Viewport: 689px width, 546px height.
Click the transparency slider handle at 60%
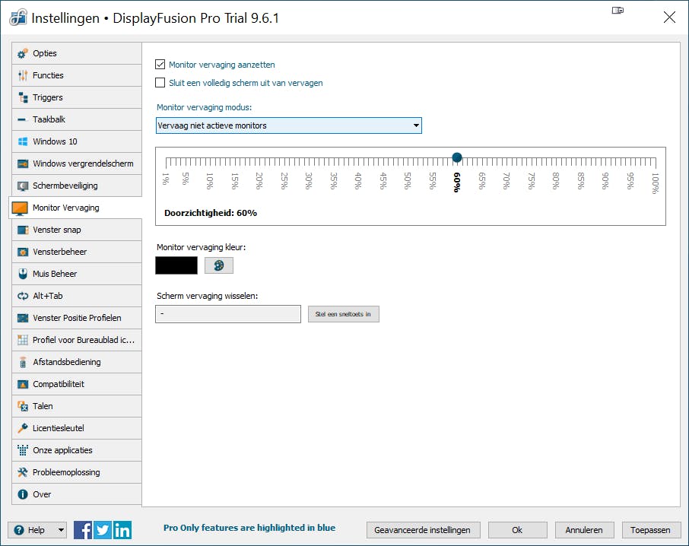click(457, 157)
